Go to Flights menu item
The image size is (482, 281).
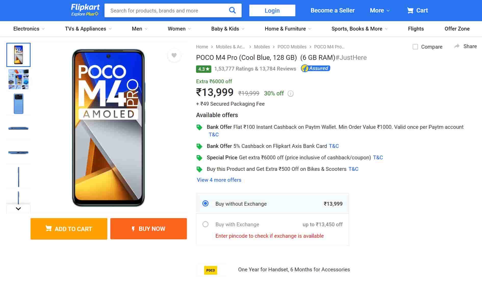(x=416, y=29)
